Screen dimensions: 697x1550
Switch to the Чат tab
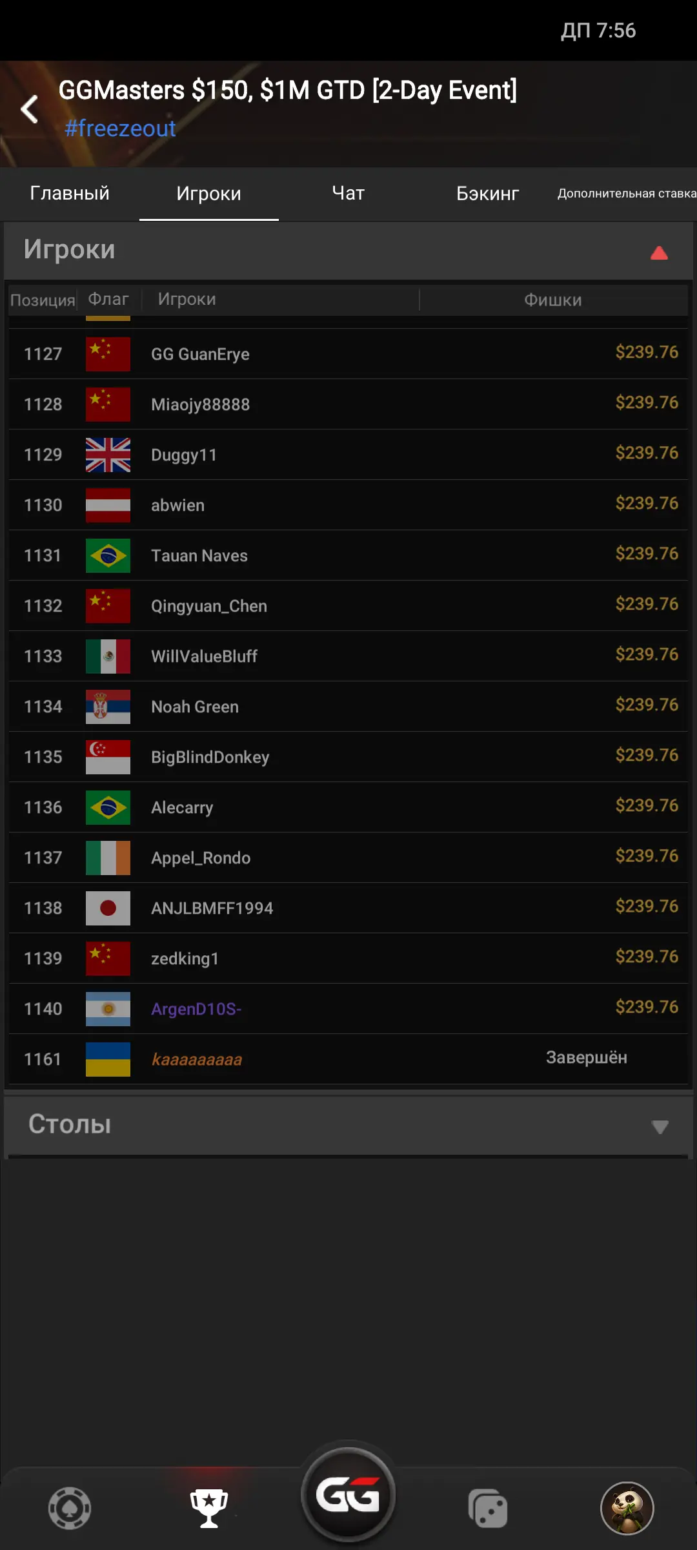pos(348,193)
